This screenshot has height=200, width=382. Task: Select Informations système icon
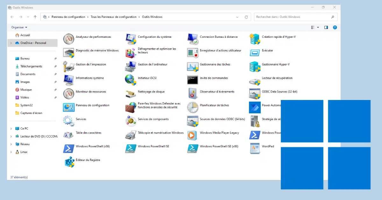point(68,80)
